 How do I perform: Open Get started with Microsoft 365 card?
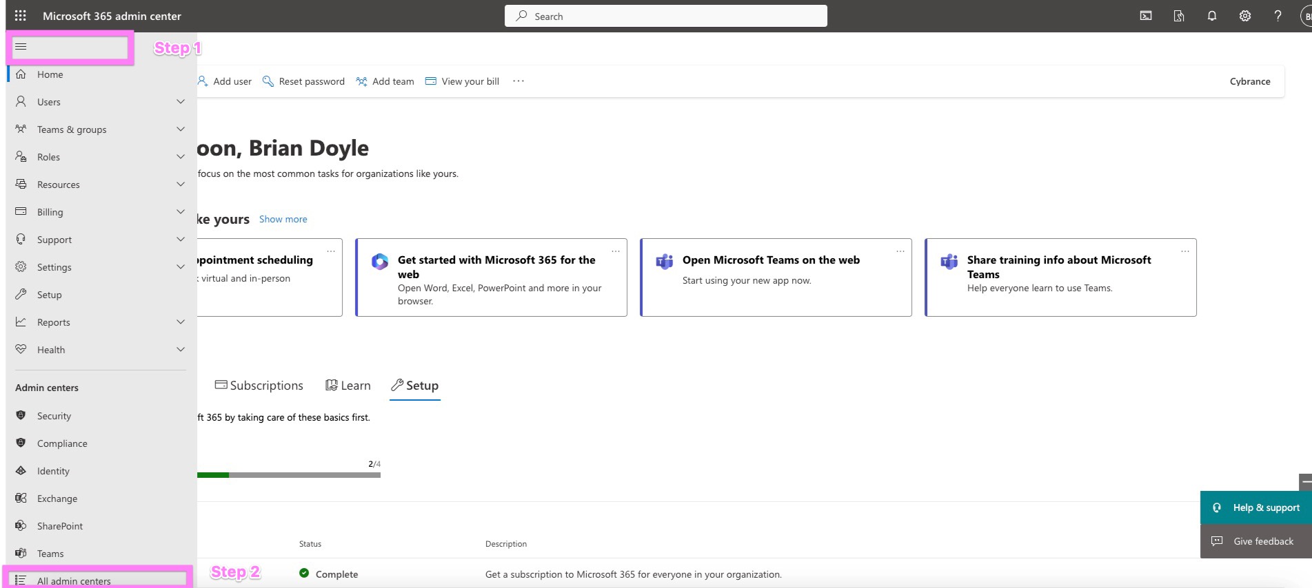pos(491,277)
